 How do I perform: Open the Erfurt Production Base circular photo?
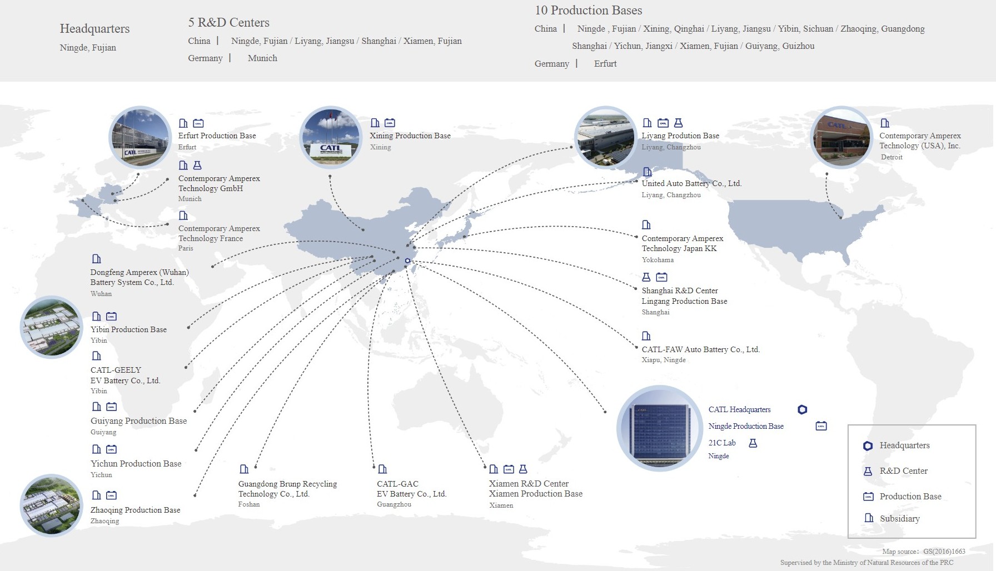(140, 137)
